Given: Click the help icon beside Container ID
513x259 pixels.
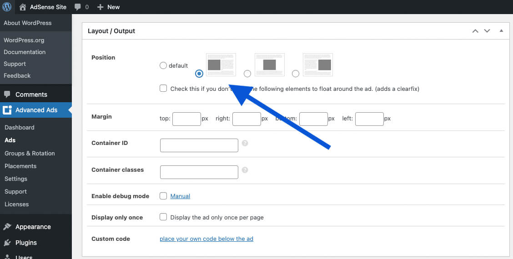Looking at the screenshot, I should coord(245,143).
